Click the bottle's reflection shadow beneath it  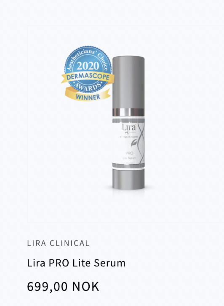click(128, 193)
